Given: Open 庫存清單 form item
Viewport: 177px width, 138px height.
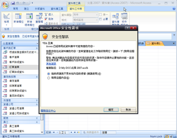Looking at the screenshot, I should click(x=20, y=81).
